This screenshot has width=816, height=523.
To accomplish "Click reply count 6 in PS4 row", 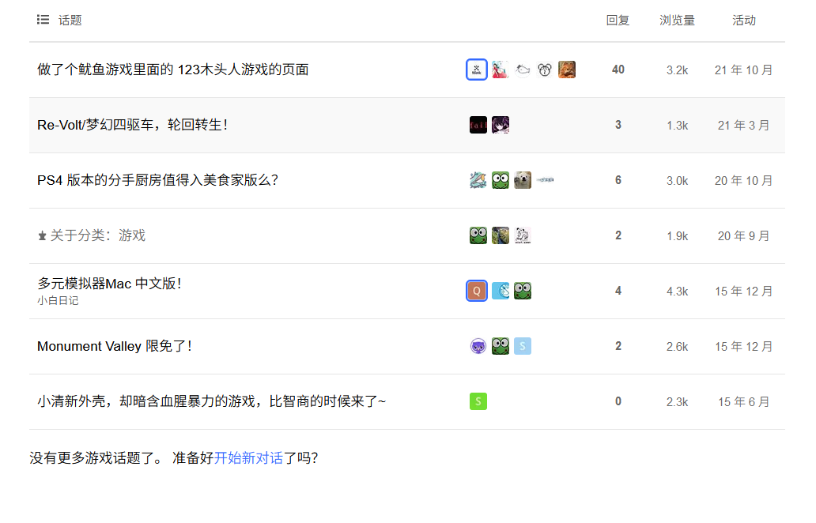I will coord(618,180).
